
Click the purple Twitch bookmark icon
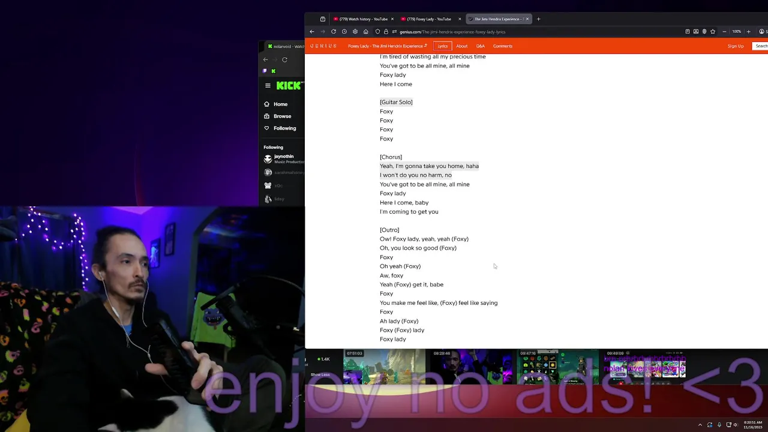point(265,71)
